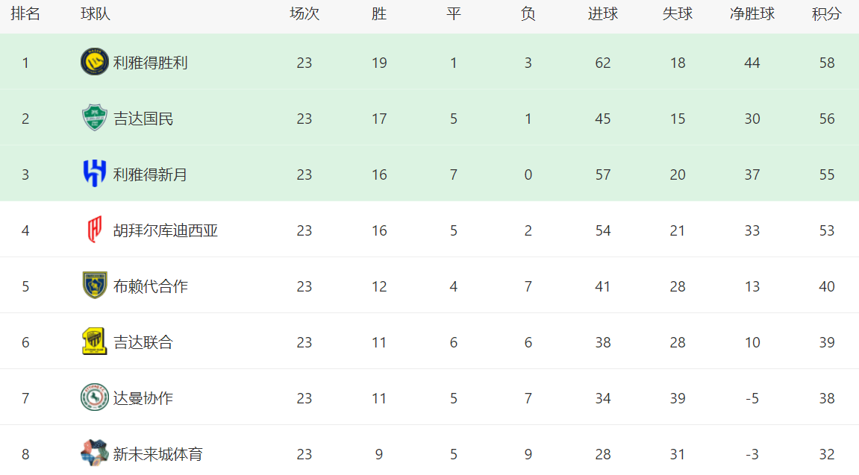Click the 达曼协作 round logo

tap(94, 397)
